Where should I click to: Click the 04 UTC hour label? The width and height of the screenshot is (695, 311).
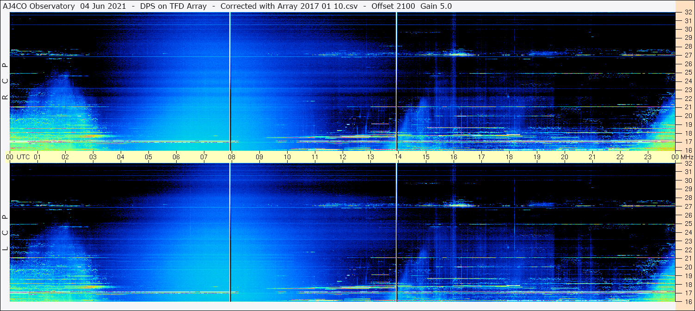pyautogui.click(x=121, y=157)
